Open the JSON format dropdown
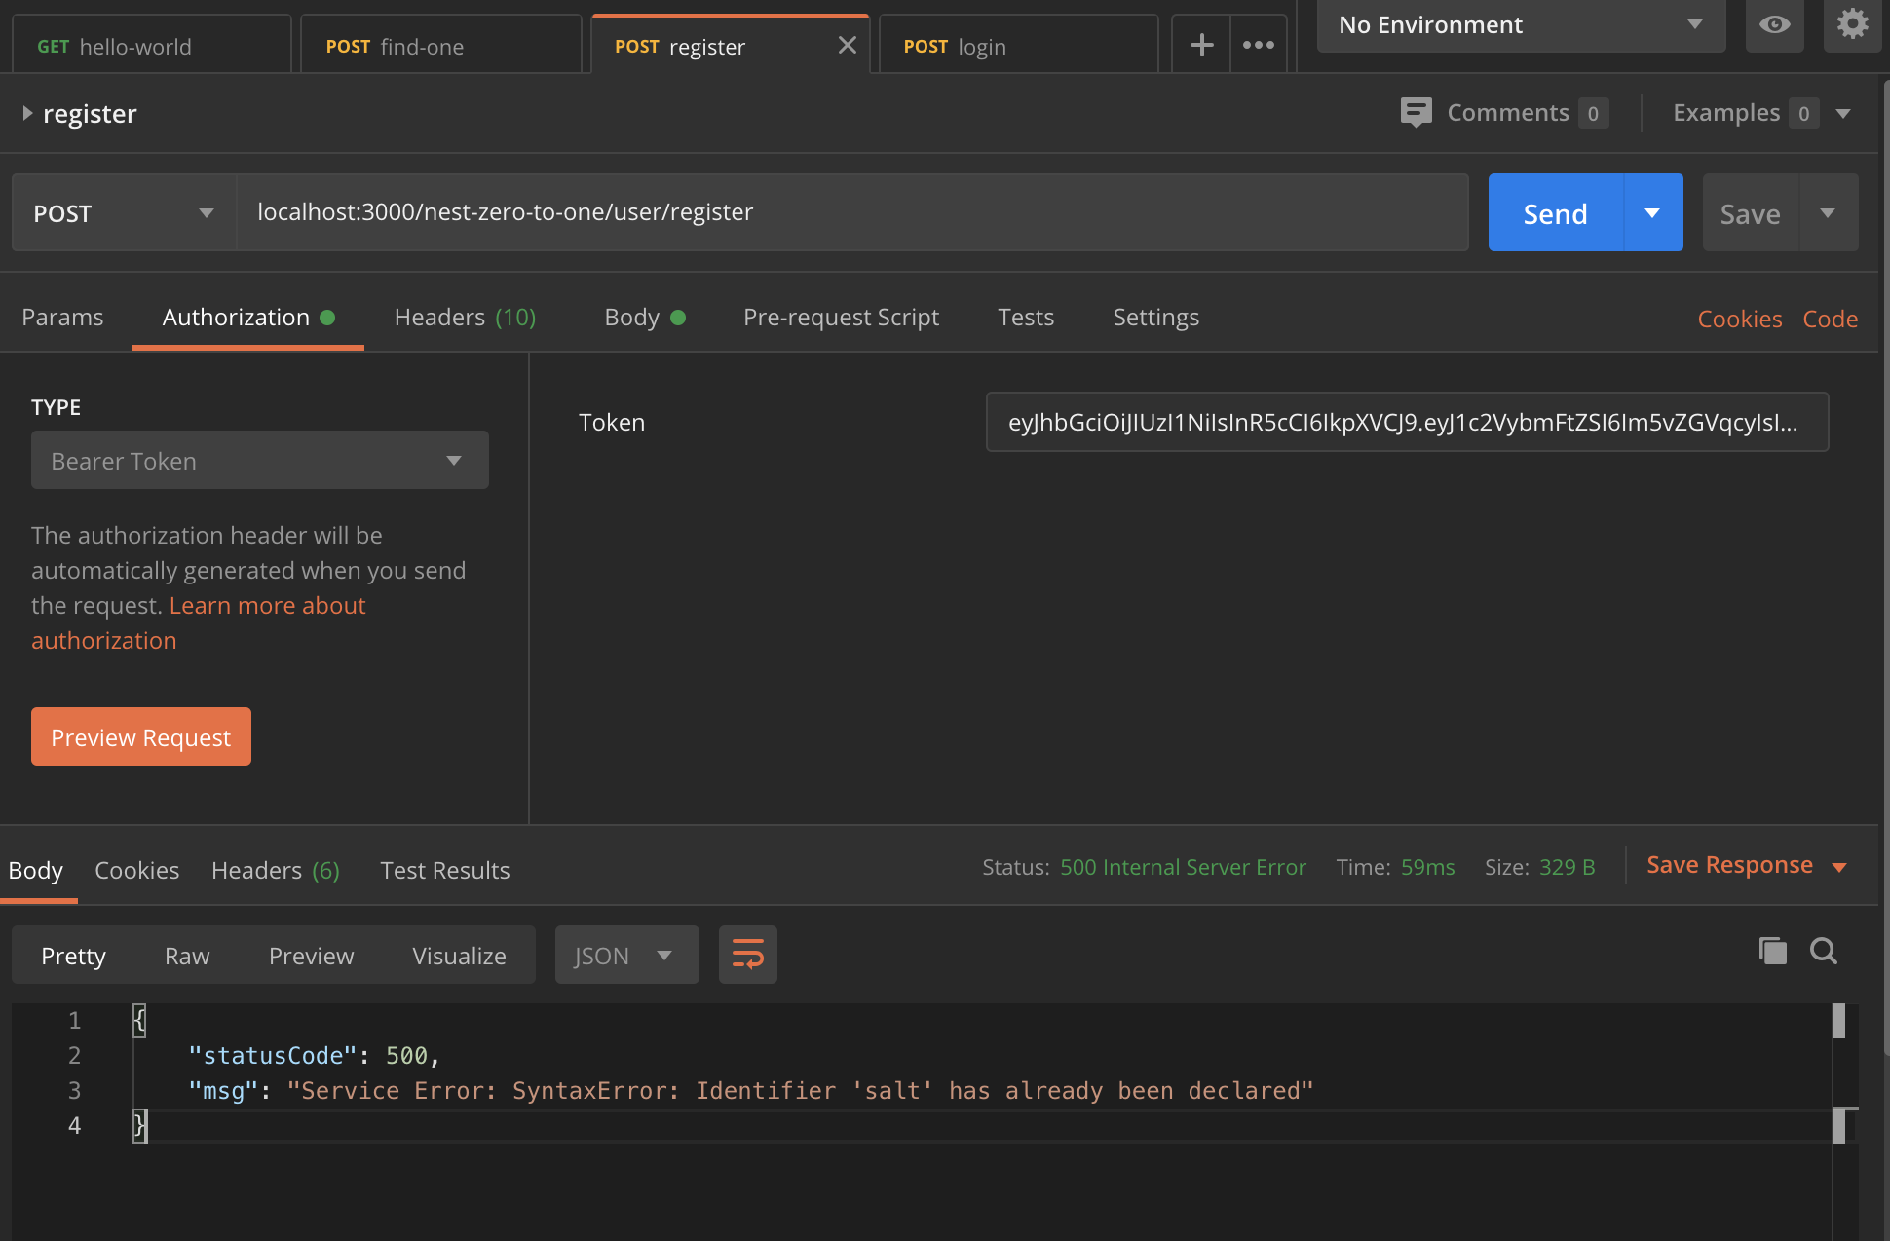The width and height of the screenshot is (1890, 1241). pyautogui.click(x=625, y=956)
